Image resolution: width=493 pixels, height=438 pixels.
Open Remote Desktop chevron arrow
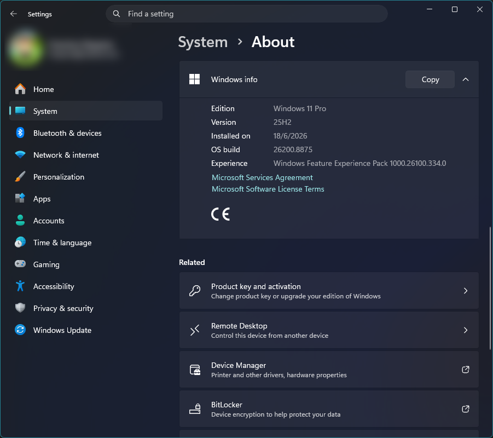[x=465, y=330]
